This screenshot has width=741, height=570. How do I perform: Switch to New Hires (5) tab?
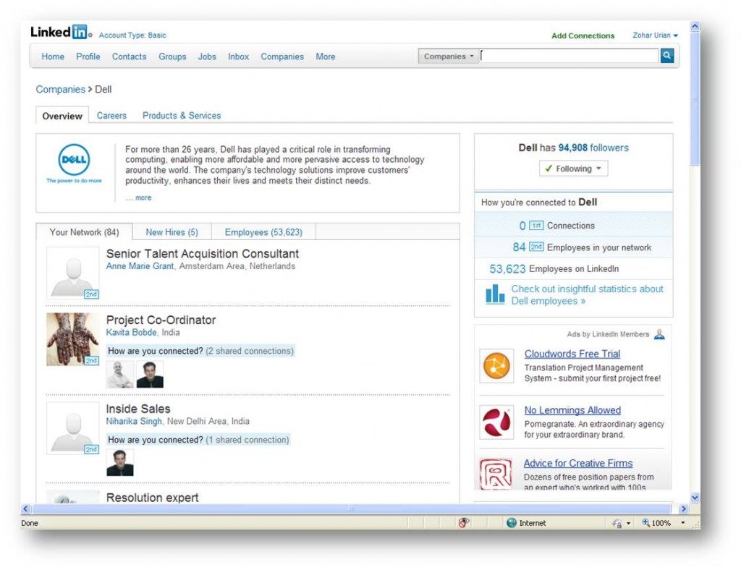click(x=172, y=232)
